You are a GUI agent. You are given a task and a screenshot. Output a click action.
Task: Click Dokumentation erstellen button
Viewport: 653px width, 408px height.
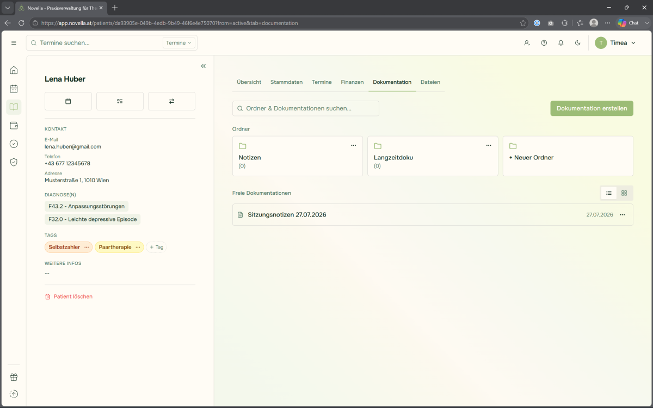tap(592, 108)
